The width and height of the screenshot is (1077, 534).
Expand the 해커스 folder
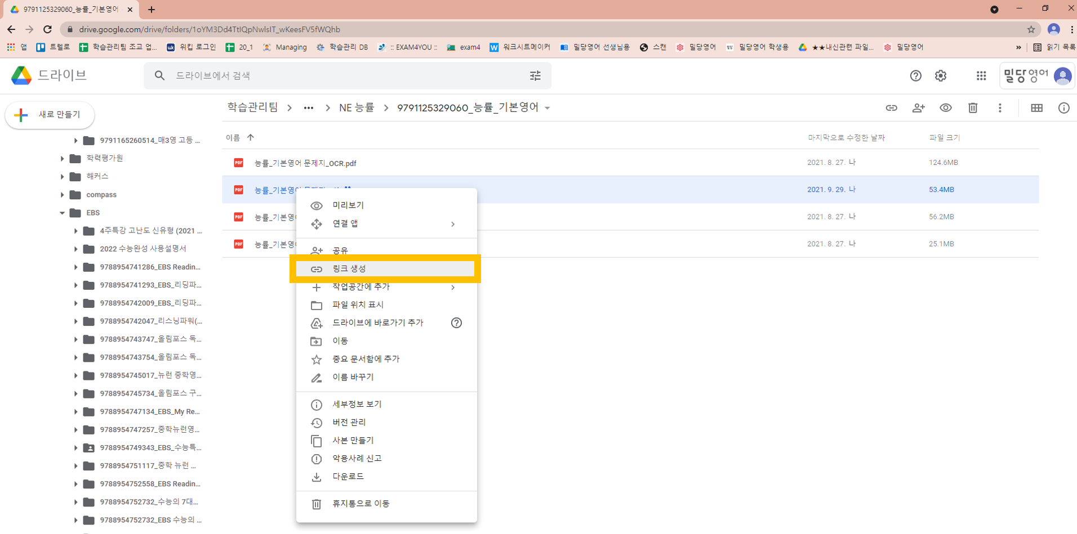(62, 177)
